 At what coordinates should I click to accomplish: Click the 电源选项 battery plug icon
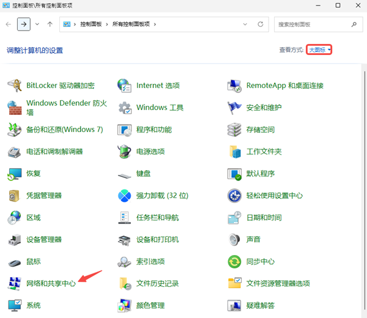[x=124, y=152]
